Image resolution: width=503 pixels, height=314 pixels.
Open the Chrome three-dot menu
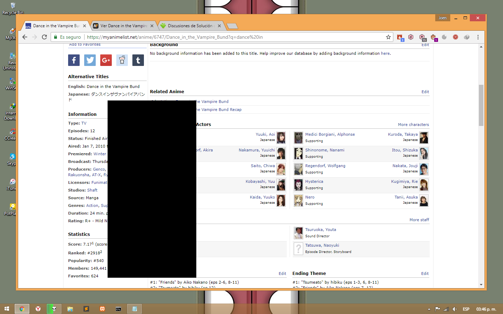pyautogui.click(x=478, y=37)
